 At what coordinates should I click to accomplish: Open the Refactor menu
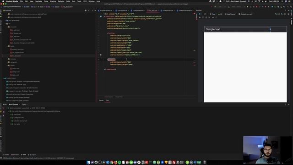point(61,1)
